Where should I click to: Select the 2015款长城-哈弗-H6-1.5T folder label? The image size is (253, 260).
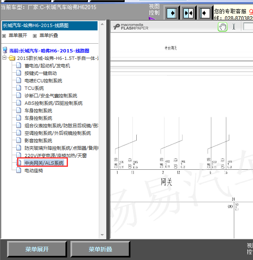click(58, 58)
